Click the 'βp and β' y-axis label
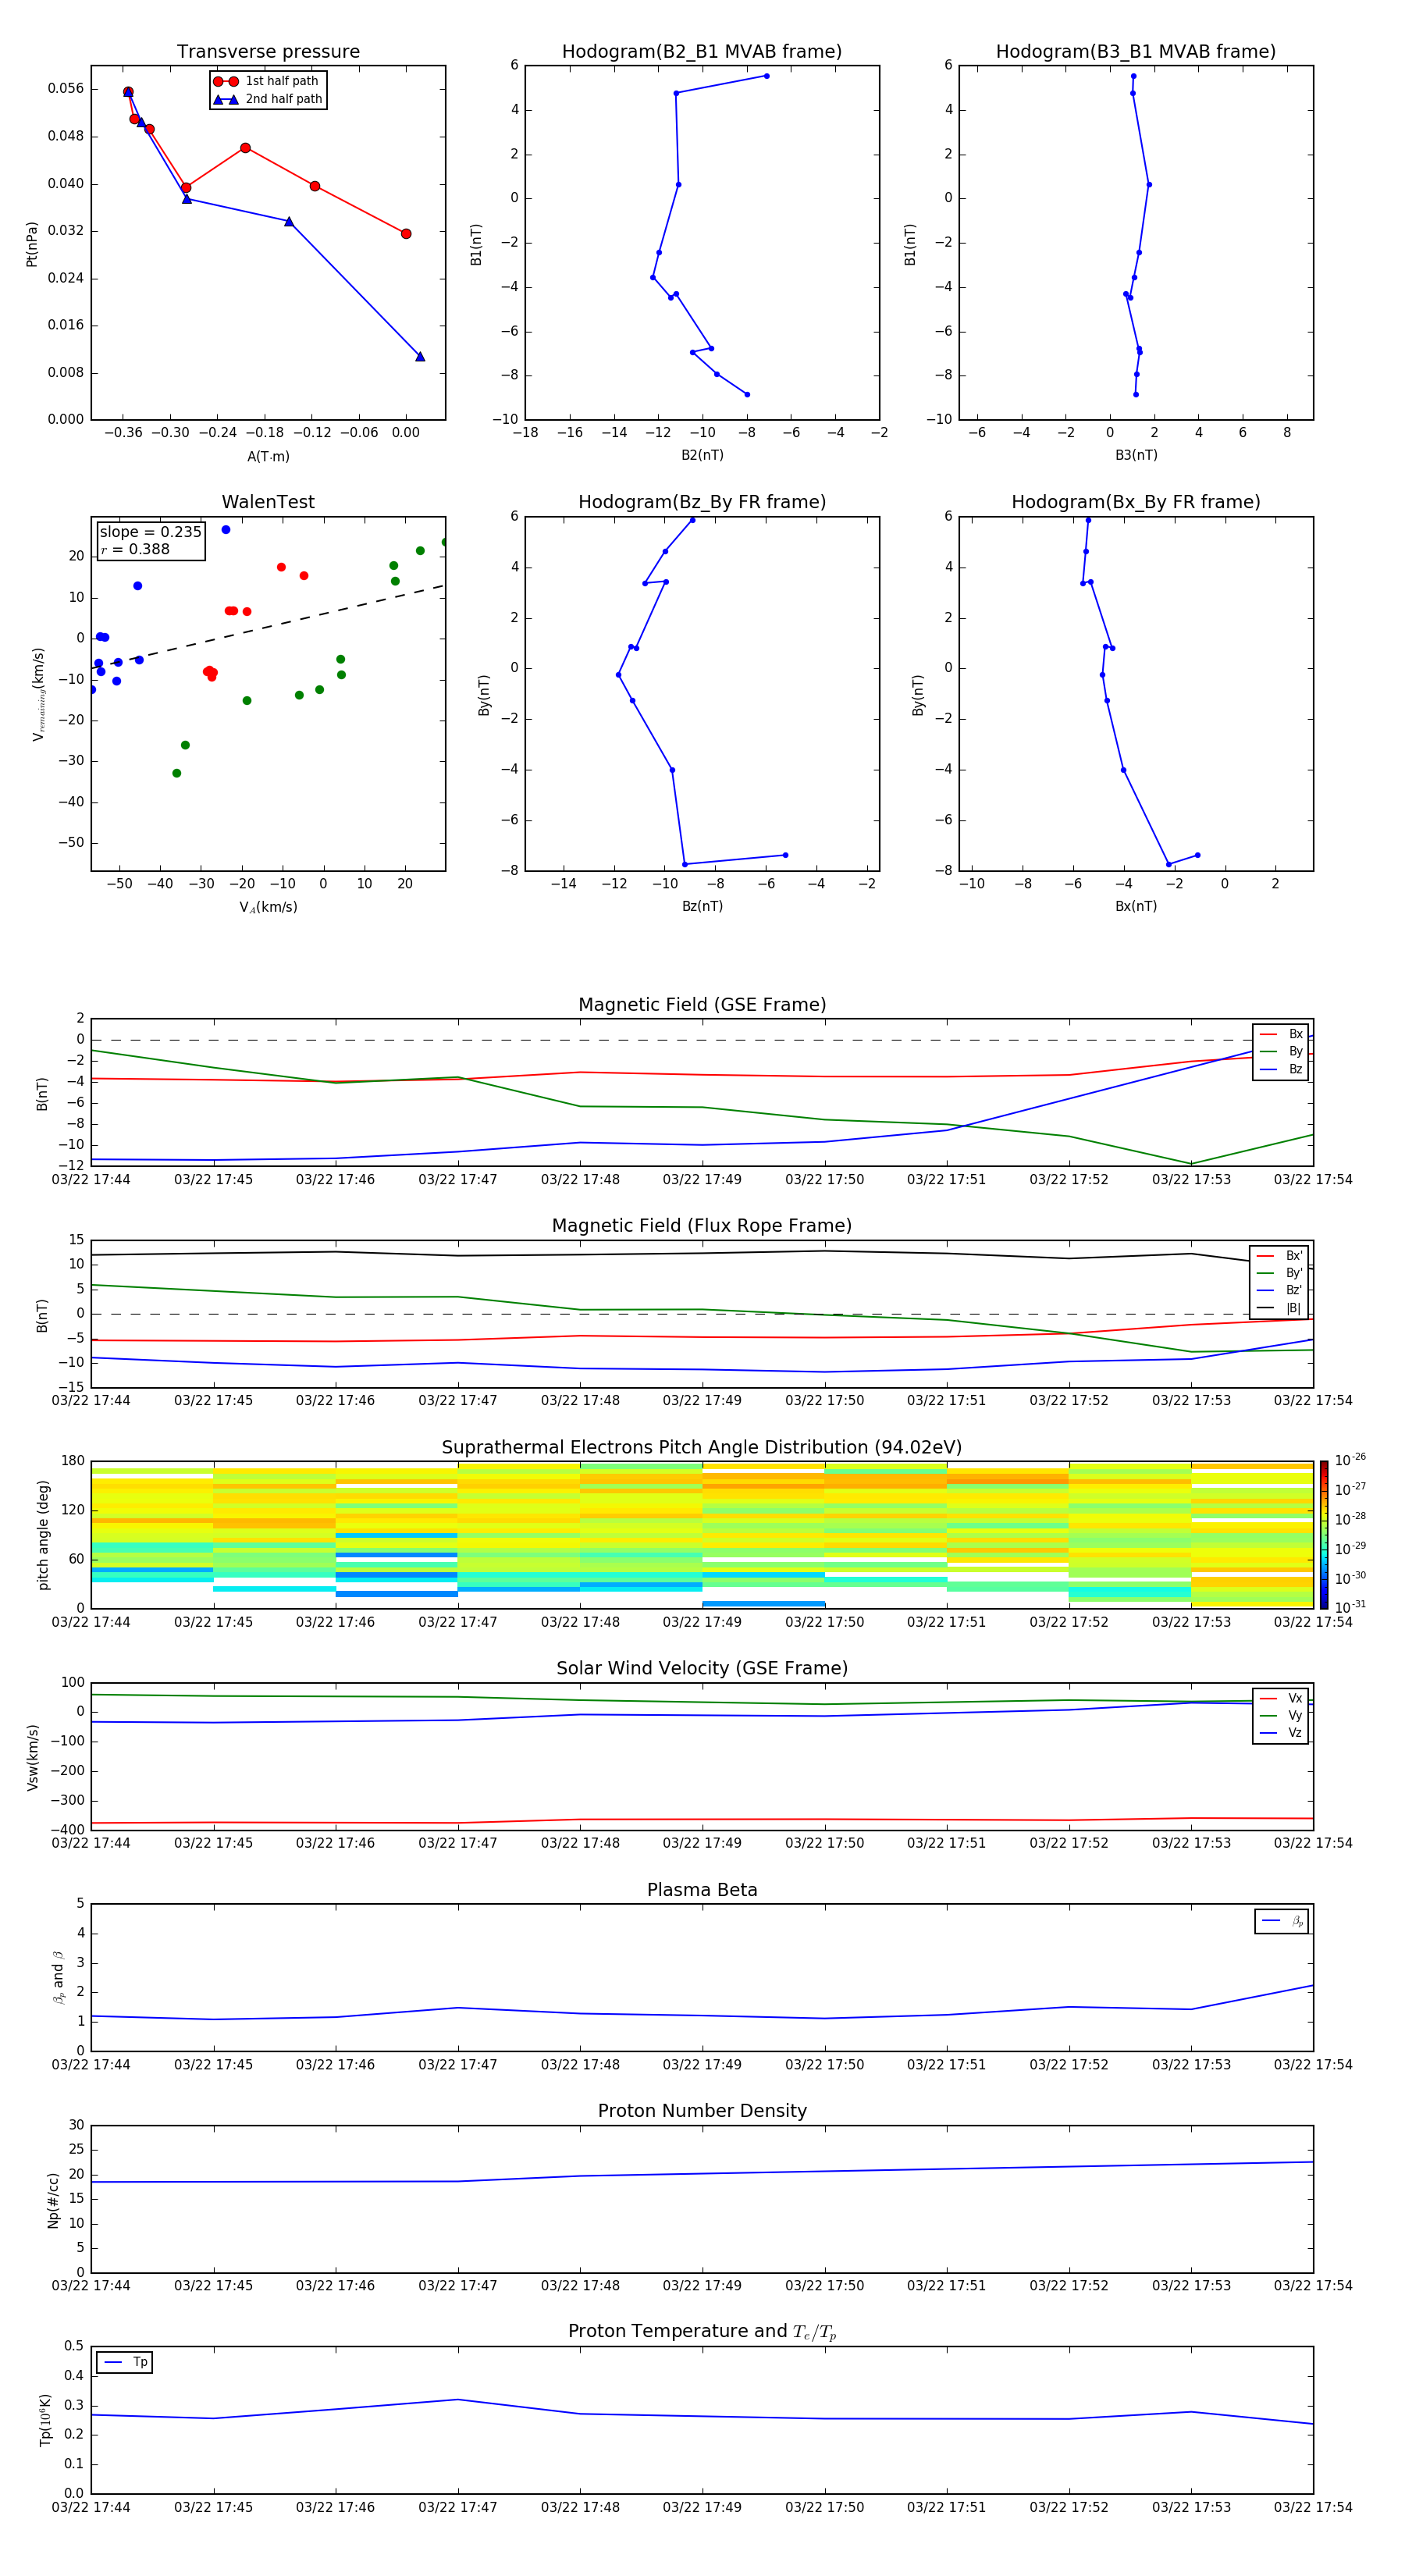1405x2576 pixels. pos(58,1977)
